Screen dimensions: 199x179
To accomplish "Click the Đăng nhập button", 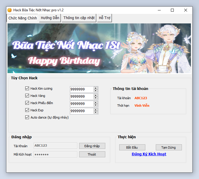I will 92,146.
